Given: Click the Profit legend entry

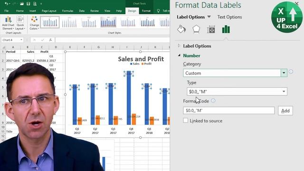Looking at the screenshot, I should 146,64.
